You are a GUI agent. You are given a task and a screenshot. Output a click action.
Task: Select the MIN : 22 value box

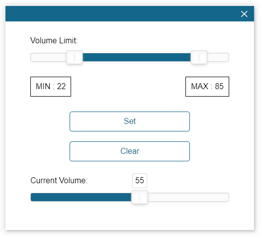51,87
